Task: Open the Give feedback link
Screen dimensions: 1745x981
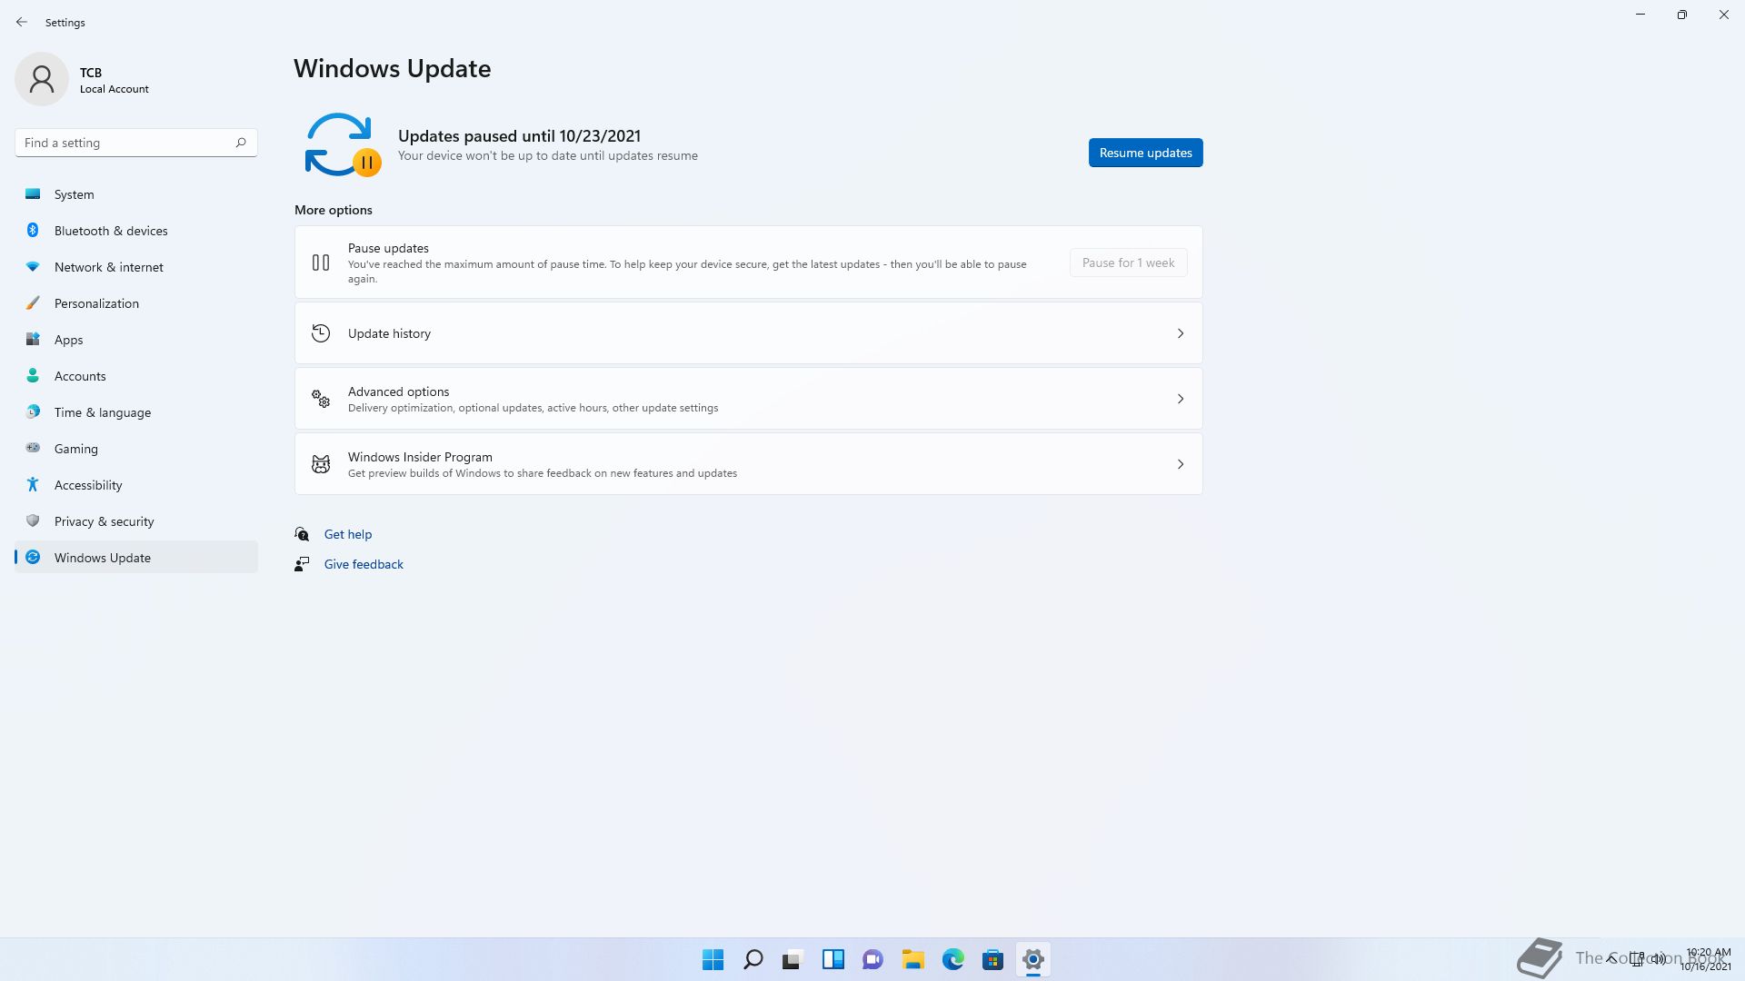Action: [x=364, y=564]
